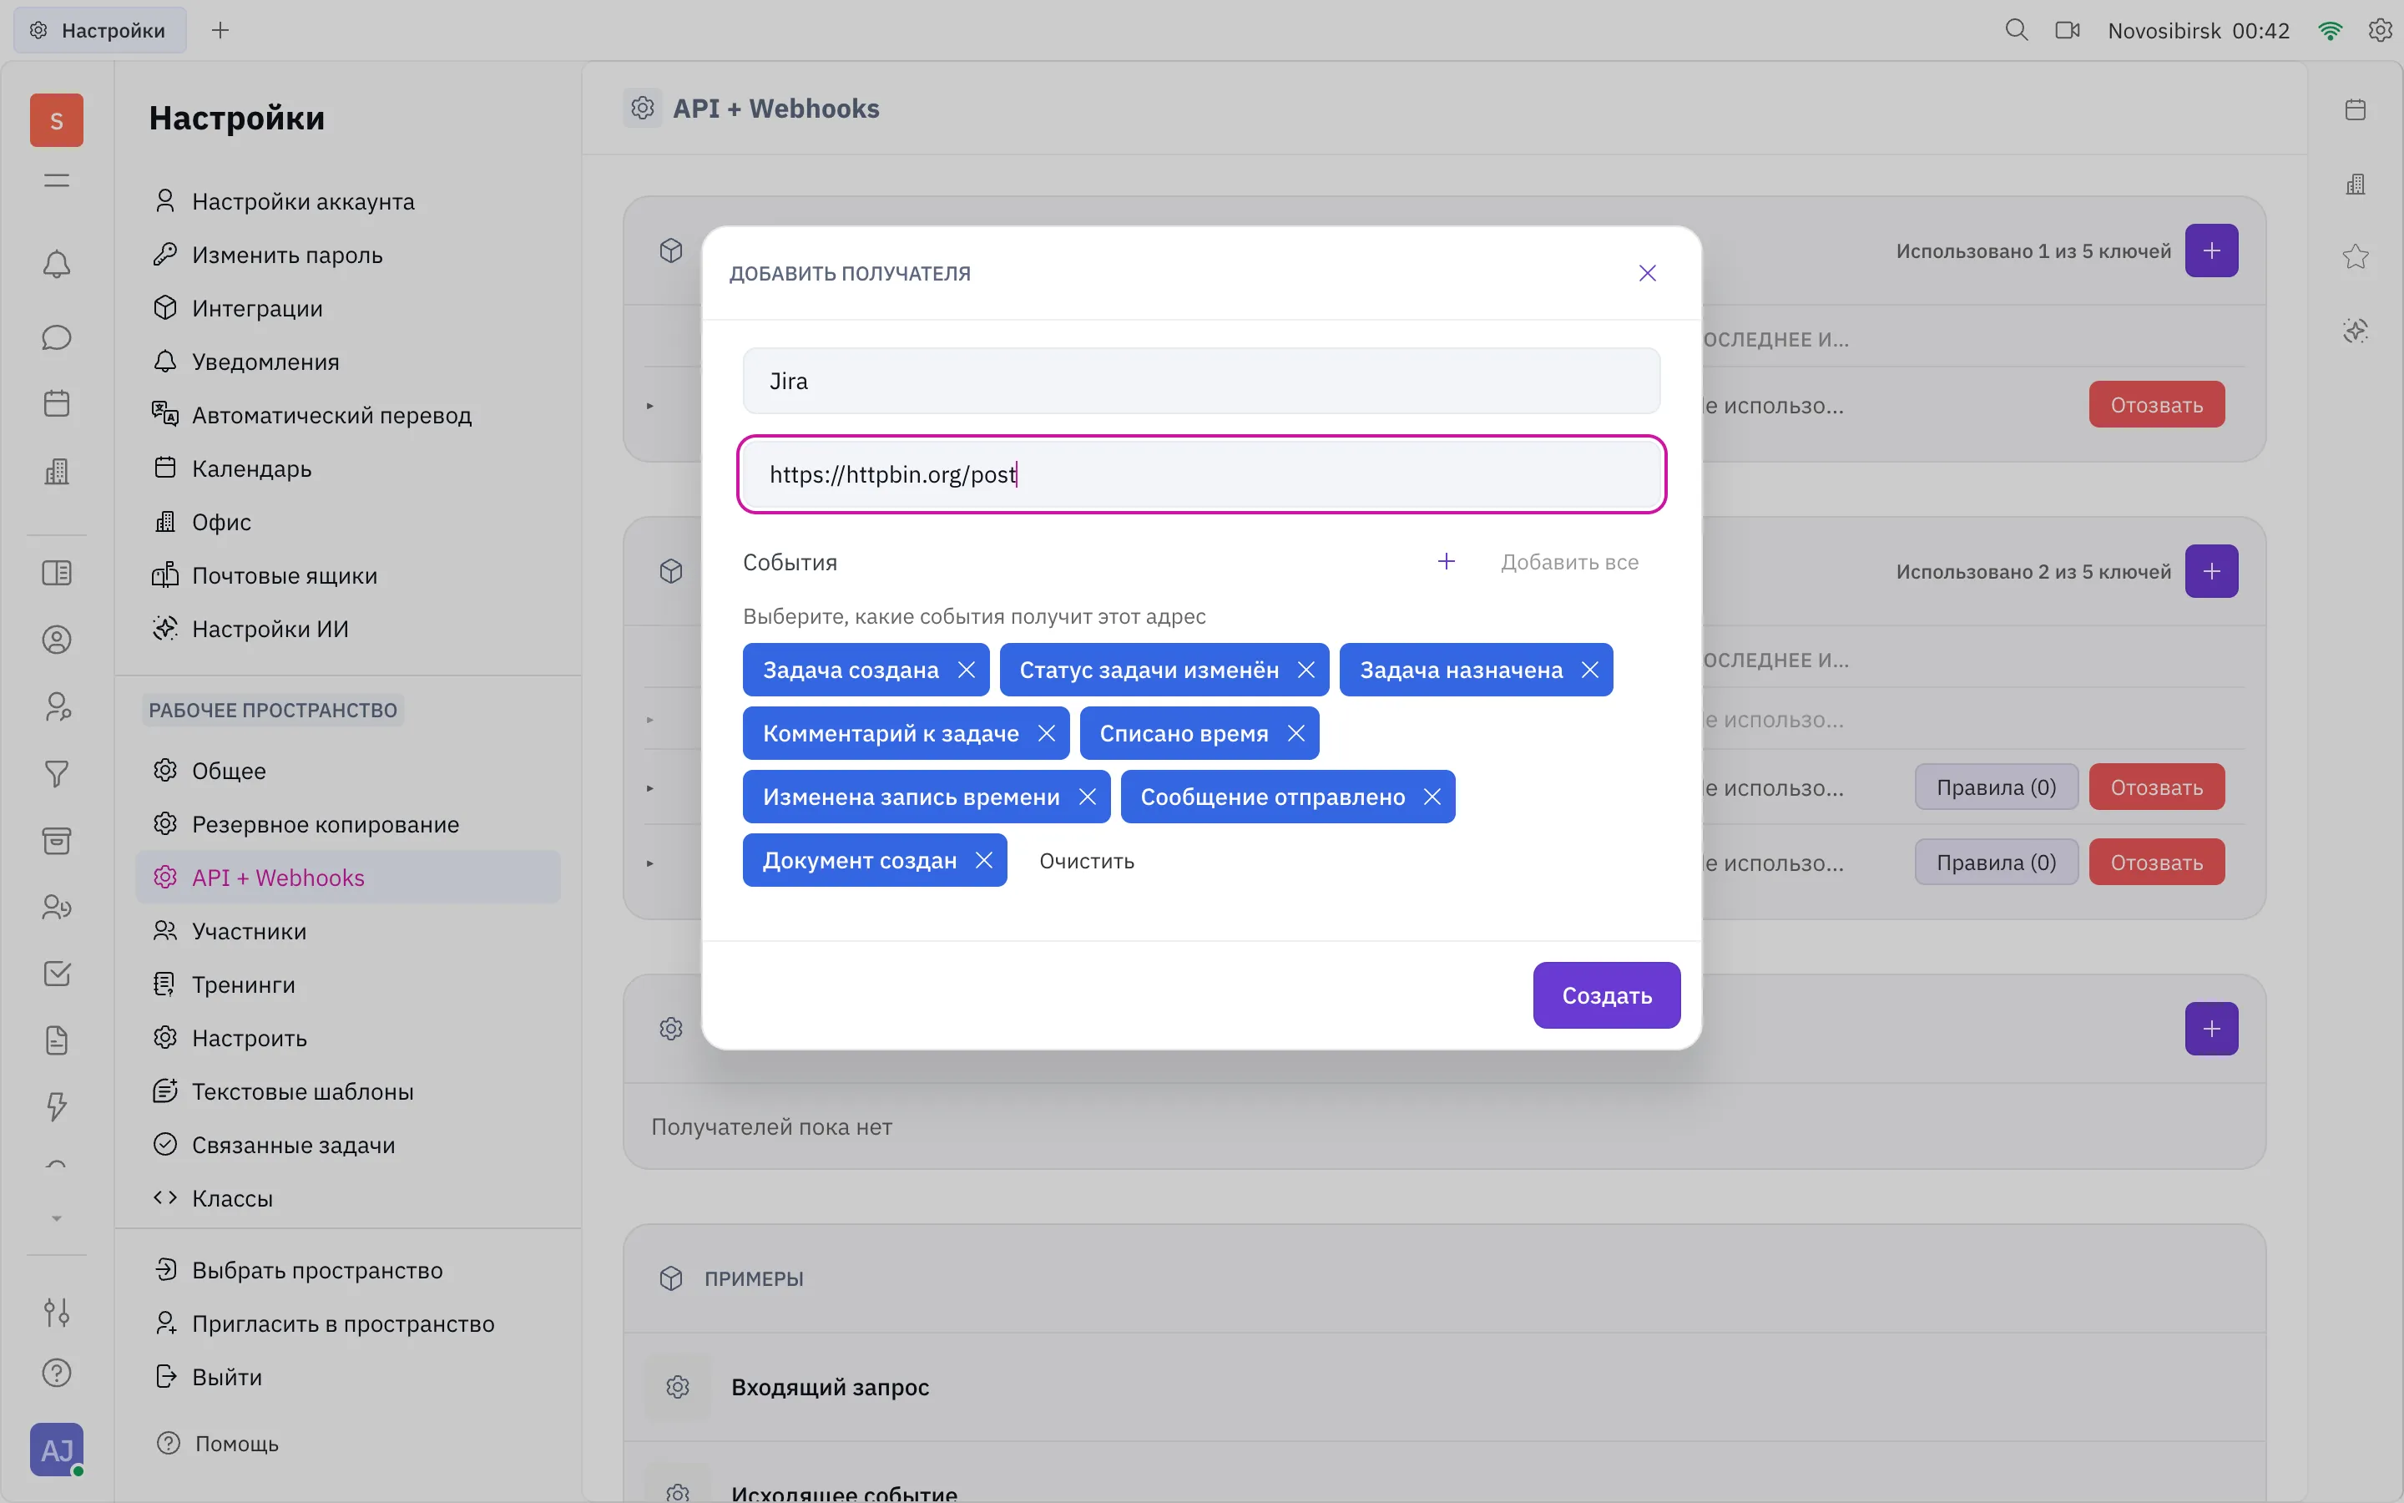Remove the 'Комментарий к задаче' event tag

tap(1046, 734)
